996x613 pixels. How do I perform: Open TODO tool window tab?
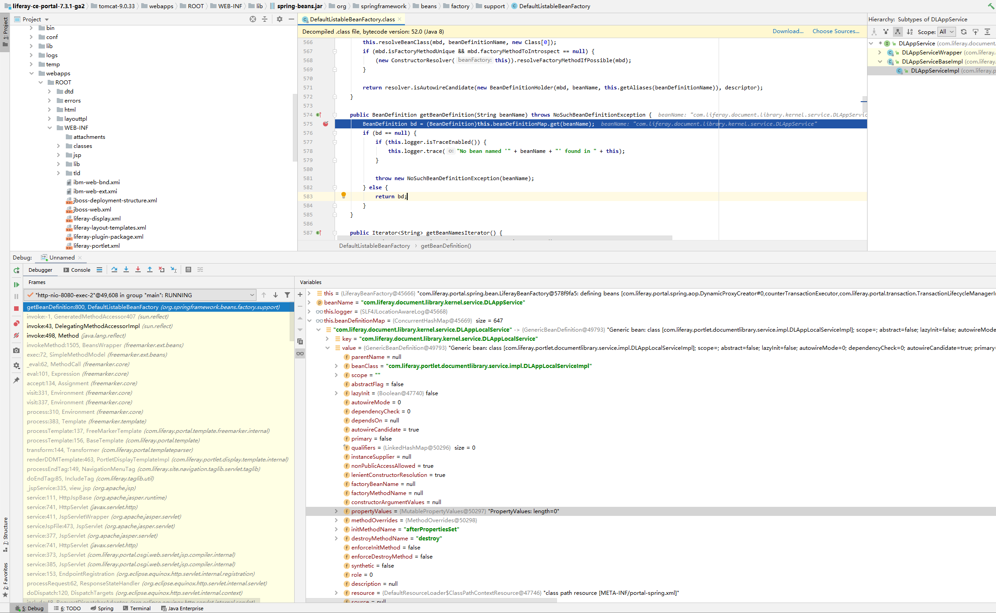tap(67, 608)
